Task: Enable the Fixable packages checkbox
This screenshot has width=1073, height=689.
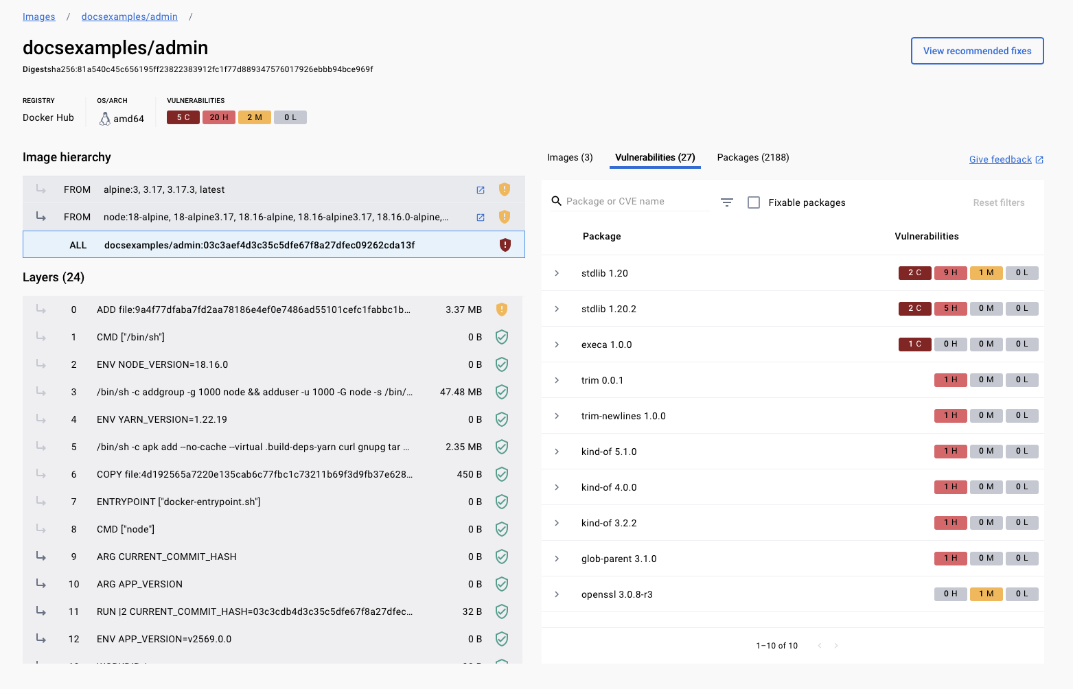Action: click(x=754, y=202)
